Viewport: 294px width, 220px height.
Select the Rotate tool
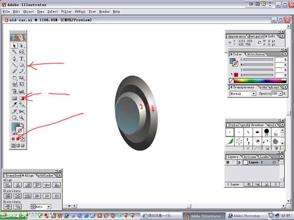coord(14,78)
